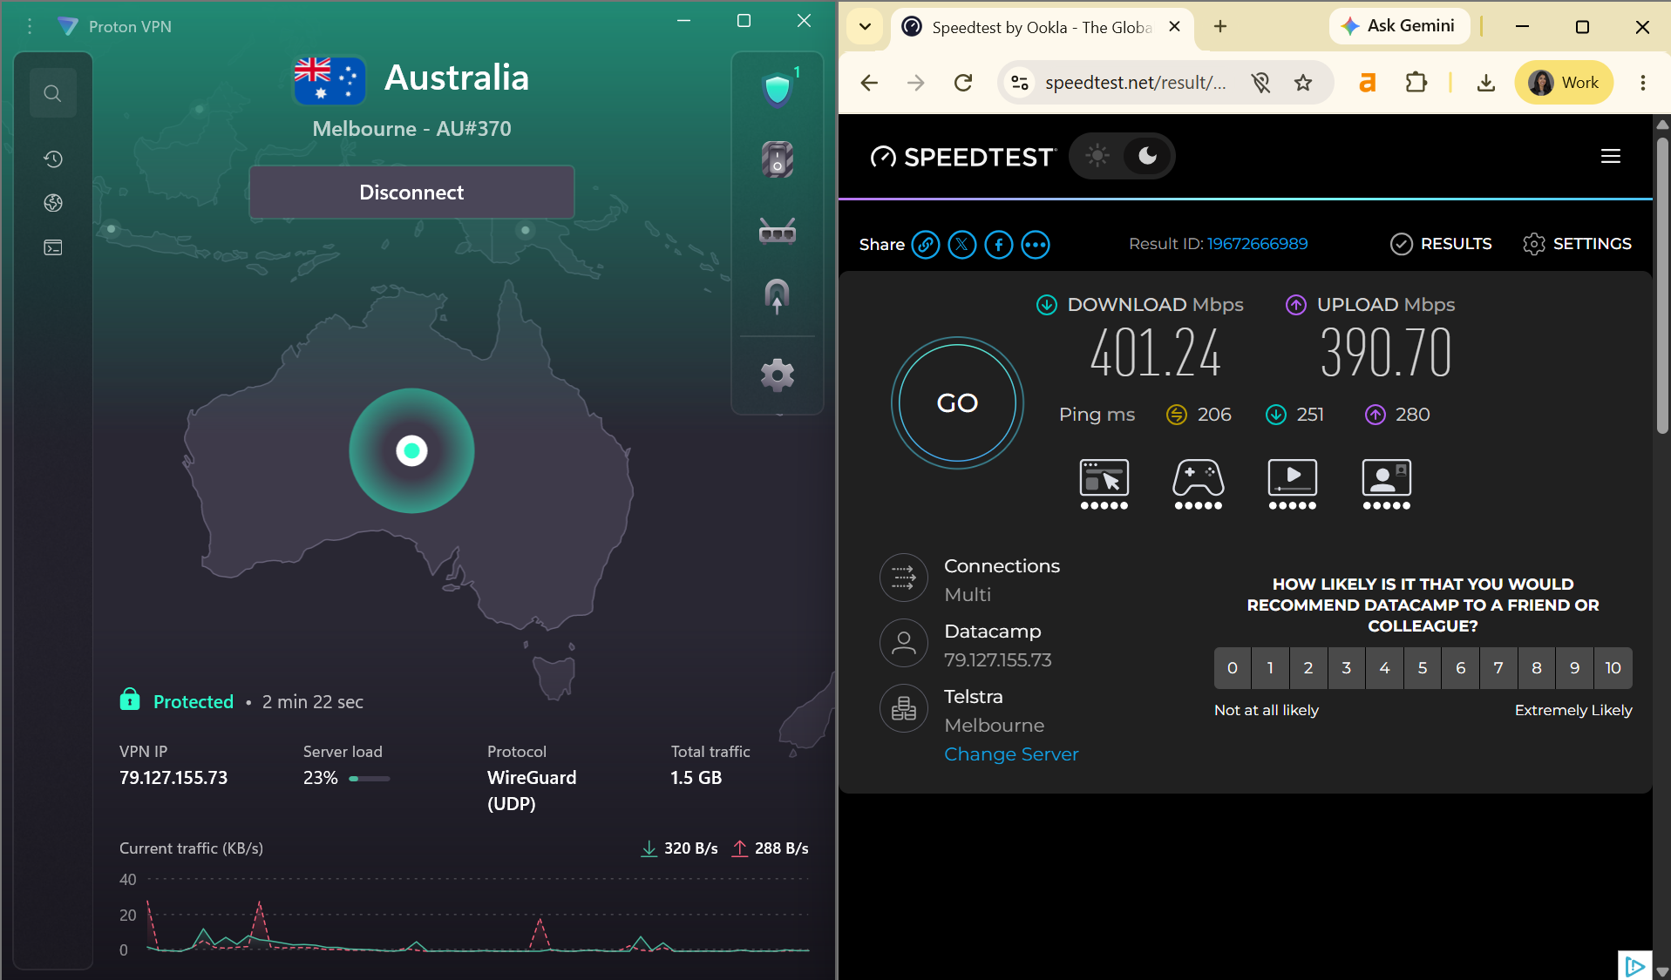Screen dimensions: 1671x980
Task: Click the Disconnect button
Action: pos(411,193)
